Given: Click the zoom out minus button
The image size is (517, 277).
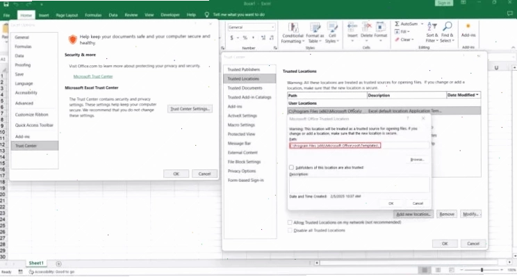Looking at the screenshot, I should pyautogui.click(x=462, y=270).
